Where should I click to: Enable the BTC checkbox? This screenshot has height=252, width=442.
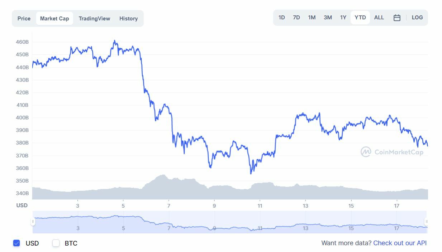pyautogui.click(x=56, y=243)
